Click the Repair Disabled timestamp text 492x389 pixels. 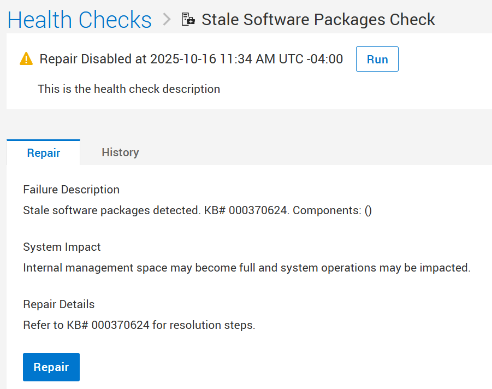click(x=191, y=58)
